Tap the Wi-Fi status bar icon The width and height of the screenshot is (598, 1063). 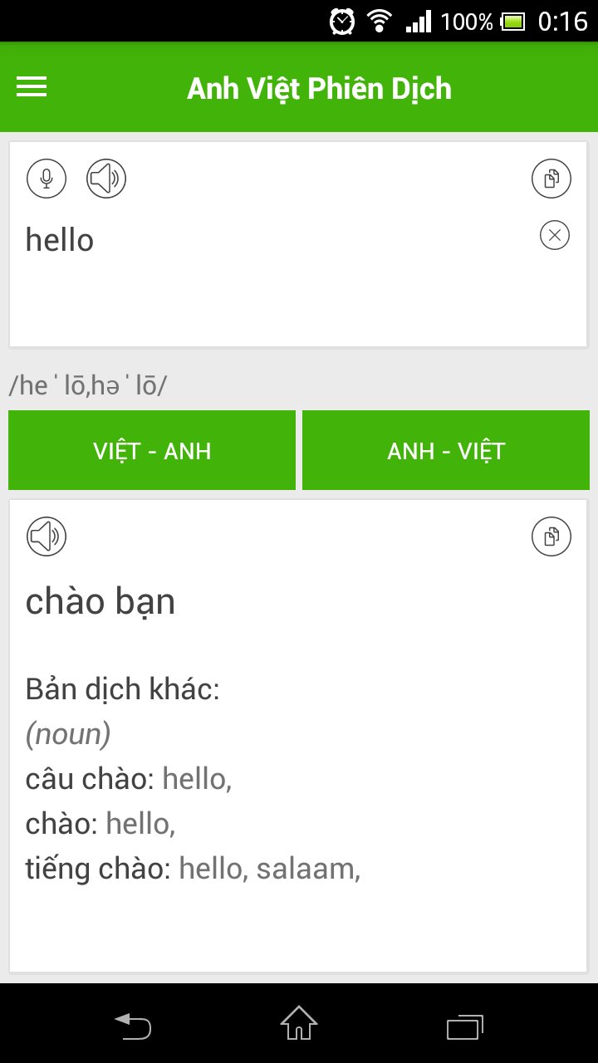(x=380, y=20)
